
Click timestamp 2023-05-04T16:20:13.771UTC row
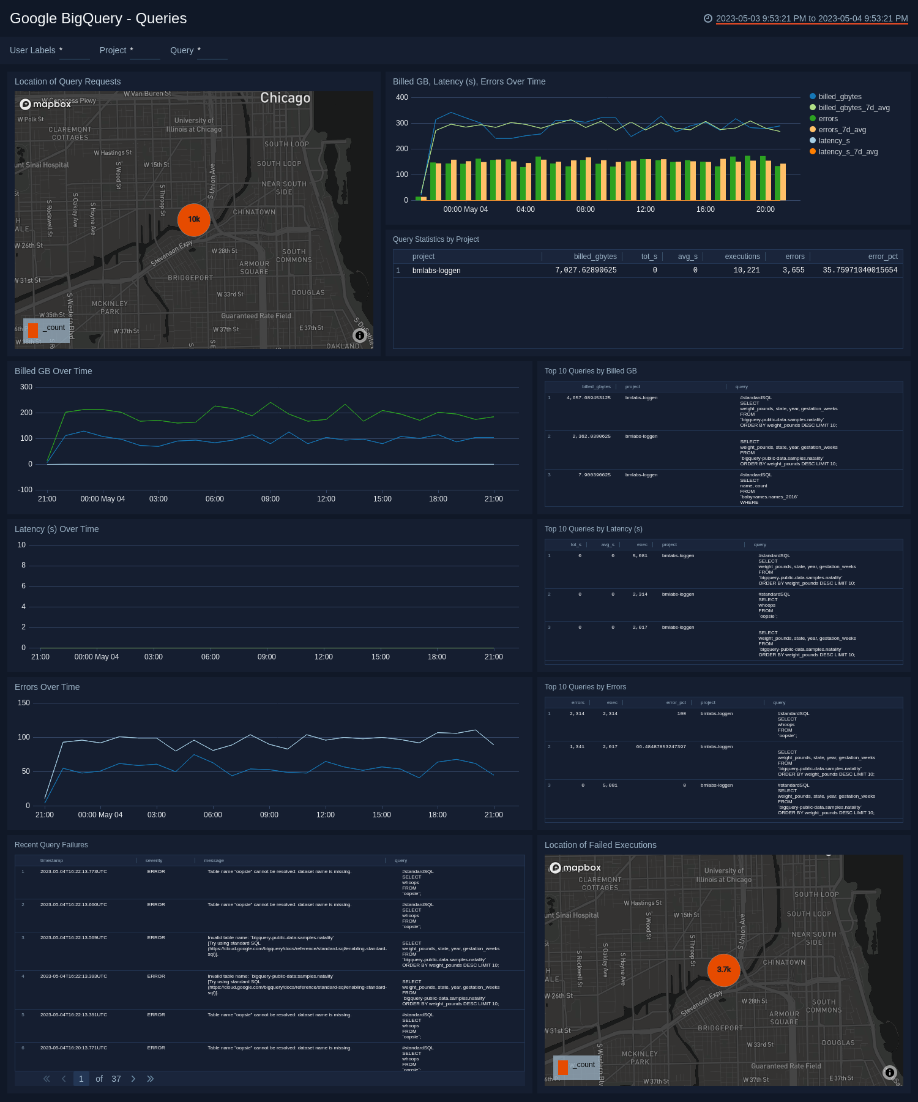coord(73,1048)
